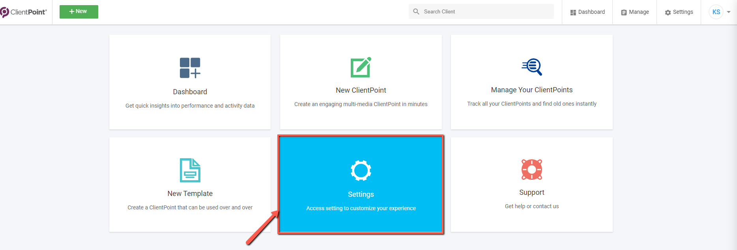Click 'Get quick insights into performance and activity data'
The image size is (737, 250).
[x=190, y=106]
